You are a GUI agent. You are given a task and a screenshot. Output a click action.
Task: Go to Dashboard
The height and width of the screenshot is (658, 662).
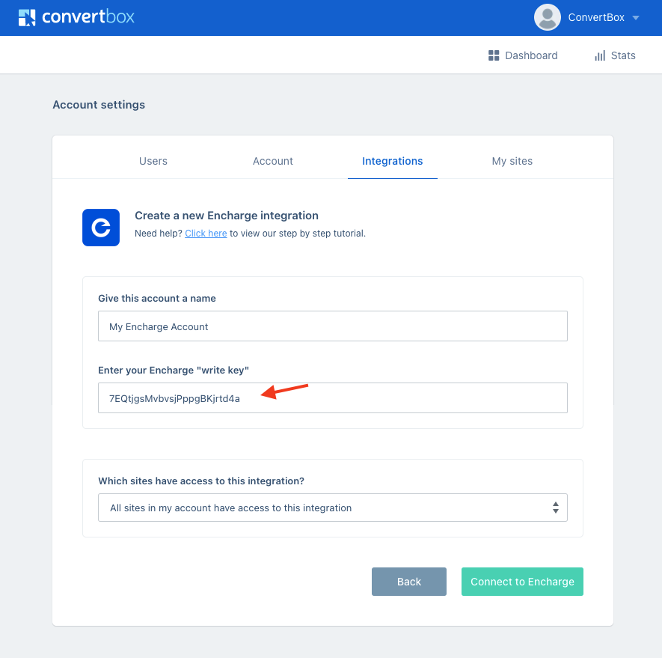(x=523, y=55)
